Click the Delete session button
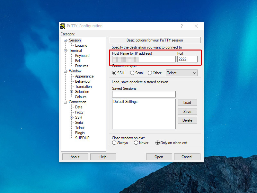The image size is (257, 193). point(187,120)
